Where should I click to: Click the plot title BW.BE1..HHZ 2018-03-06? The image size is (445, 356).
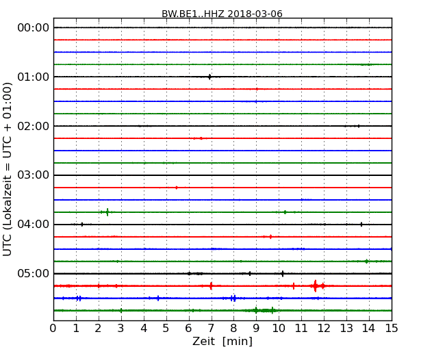[222, 14]
